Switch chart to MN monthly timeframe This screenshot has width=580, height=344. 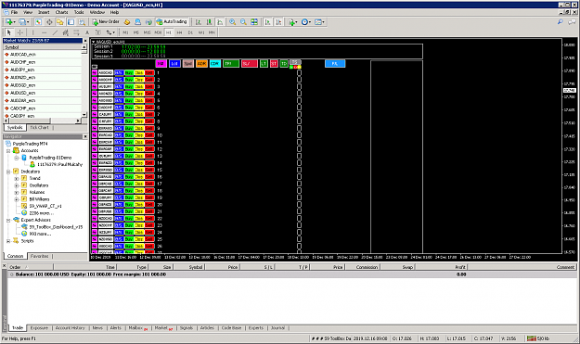tap(212, 32)
